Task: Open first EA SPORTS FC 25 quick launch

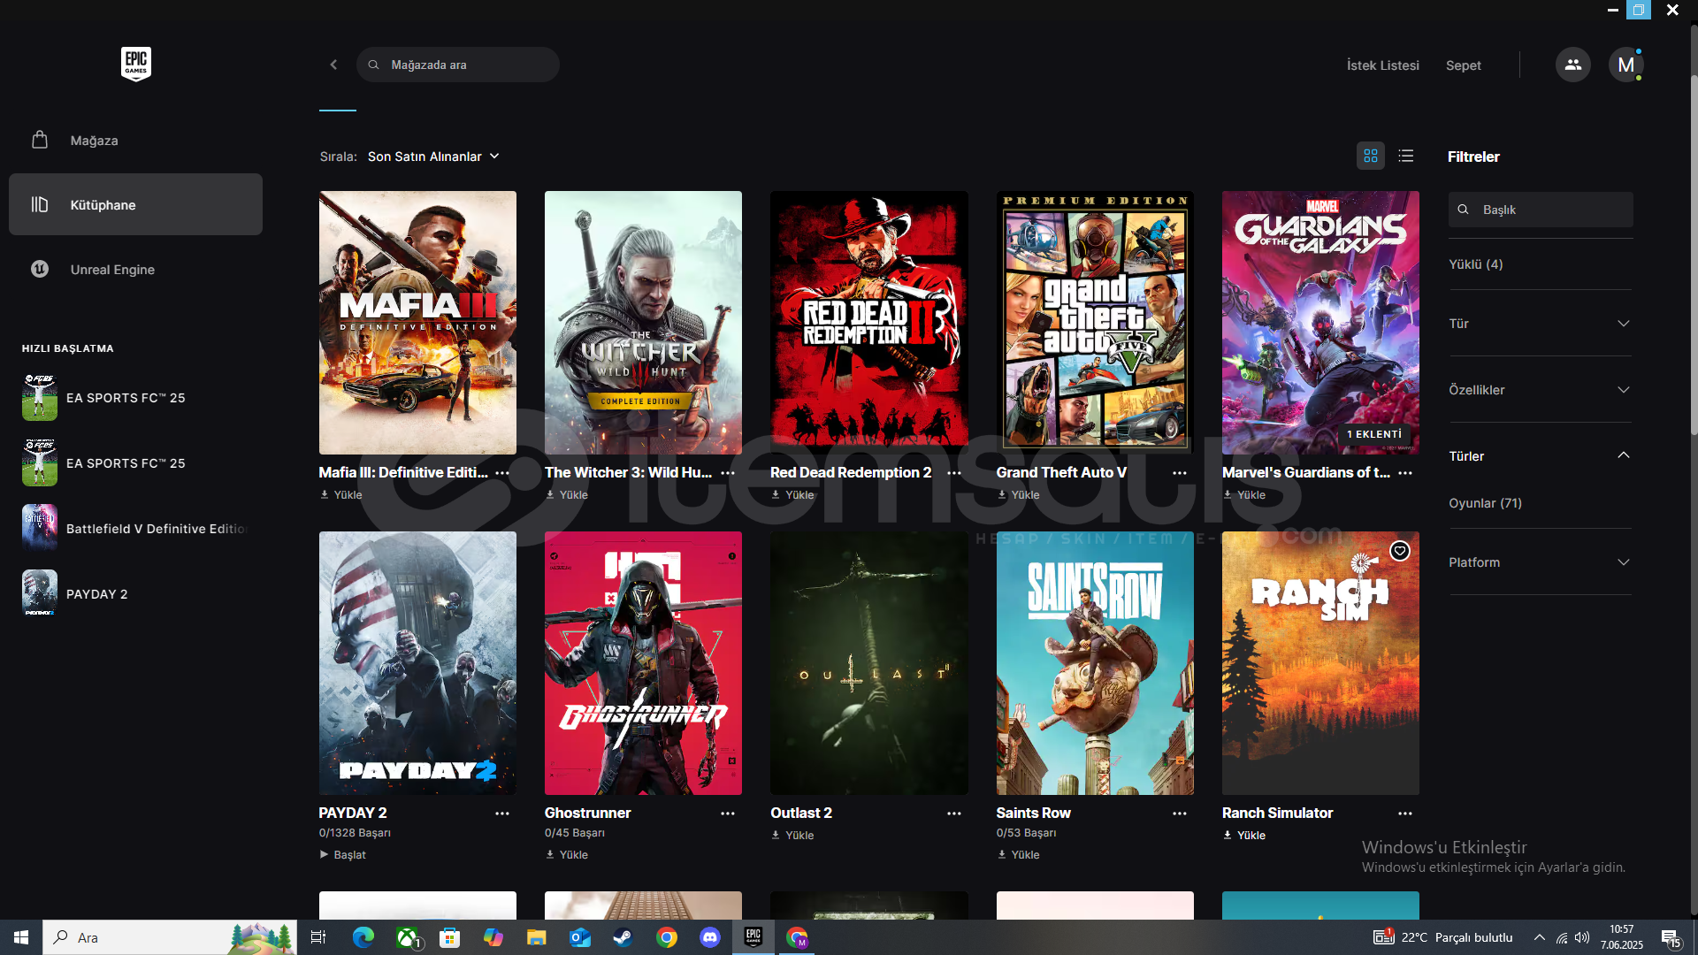Action: 135,398
